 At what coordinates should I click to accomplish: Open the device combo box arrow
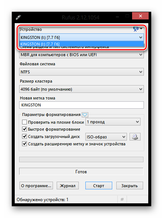click(141, 37)
